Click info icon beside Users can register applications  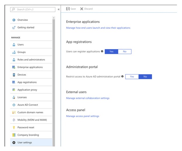point(102,51)
